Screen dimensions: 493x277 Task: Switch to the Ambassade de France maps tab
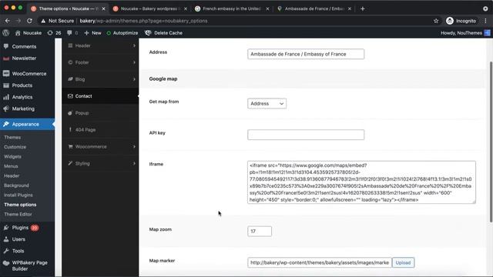(x=314, y=8)
